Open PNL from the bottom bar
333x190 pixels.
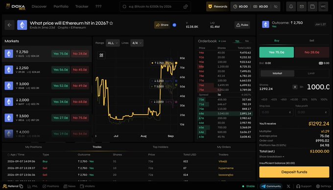(x=32, y=186)
